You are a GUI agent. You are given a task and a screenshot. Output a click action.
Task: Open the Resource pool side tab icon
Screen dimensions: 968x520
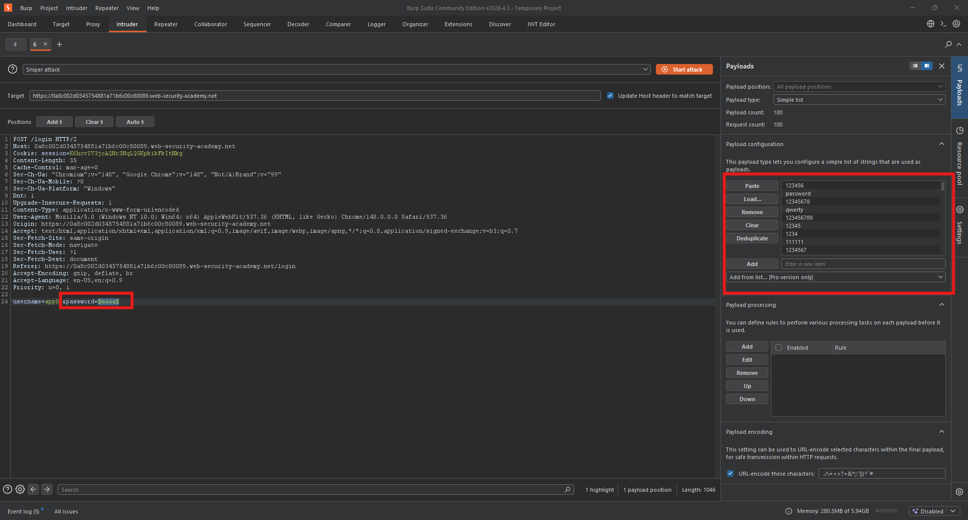click(x=960, y=131)
